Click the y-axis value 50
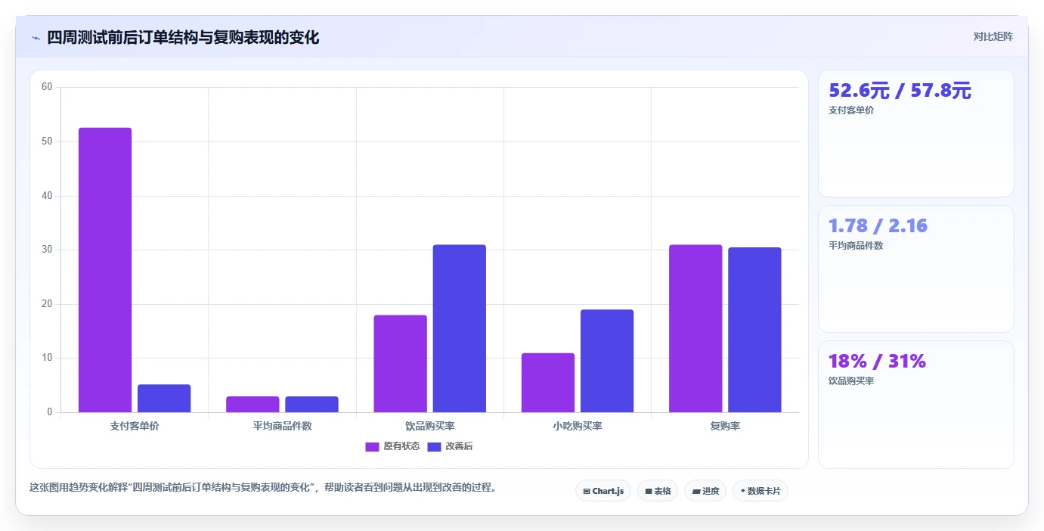The image size is (1044, 531). coord(47,141)
